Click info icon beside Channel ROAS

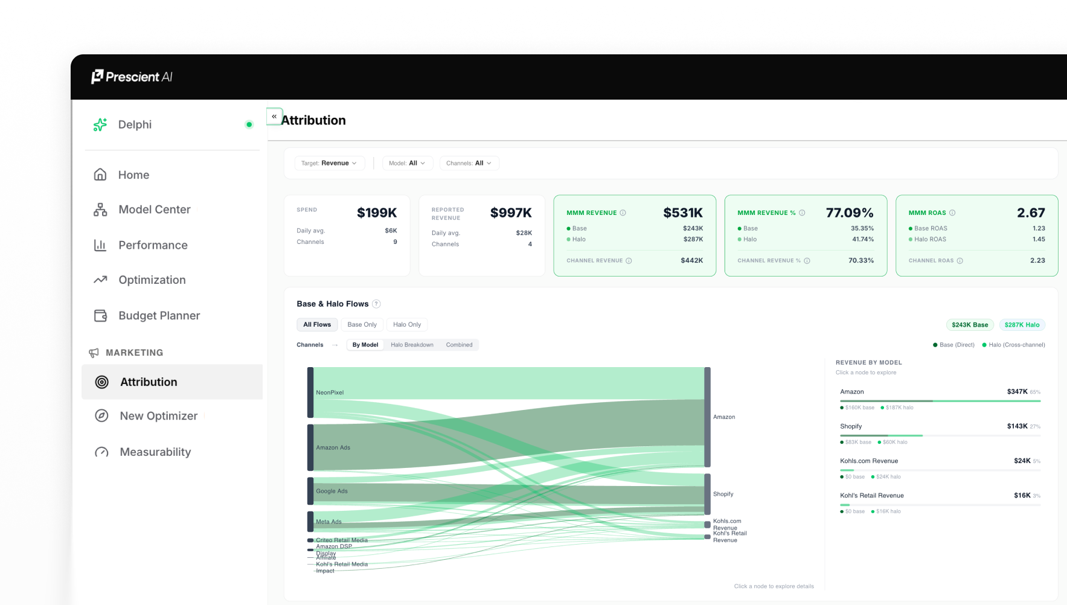pos(960,261)
